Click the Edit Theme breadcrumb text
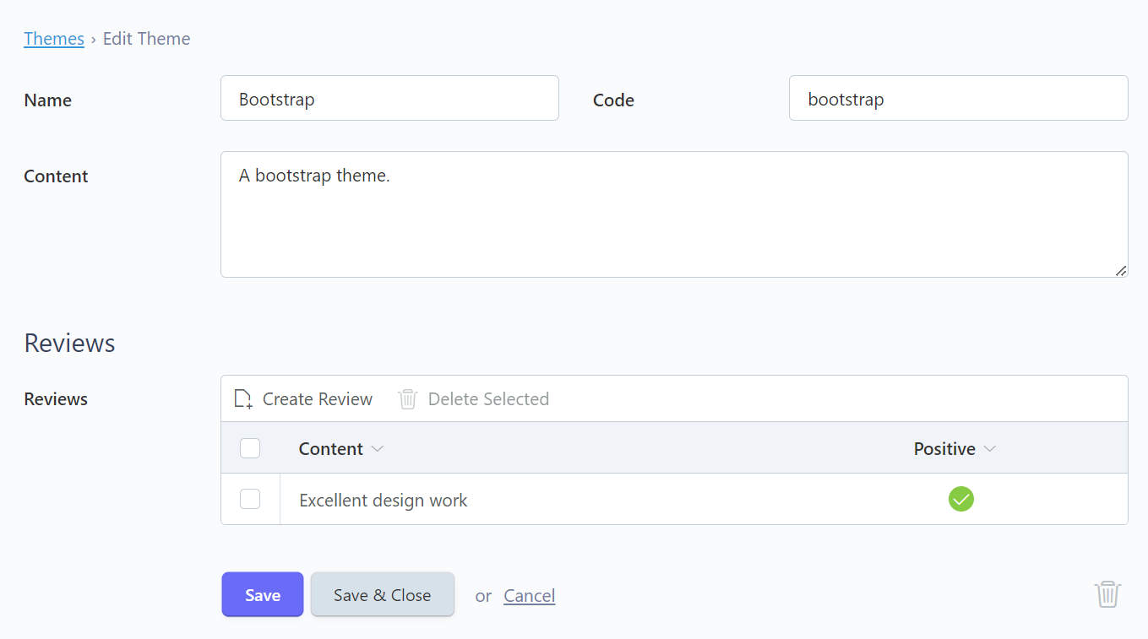This screenshot has width=1148, height=639. click(x=146, y=39)
